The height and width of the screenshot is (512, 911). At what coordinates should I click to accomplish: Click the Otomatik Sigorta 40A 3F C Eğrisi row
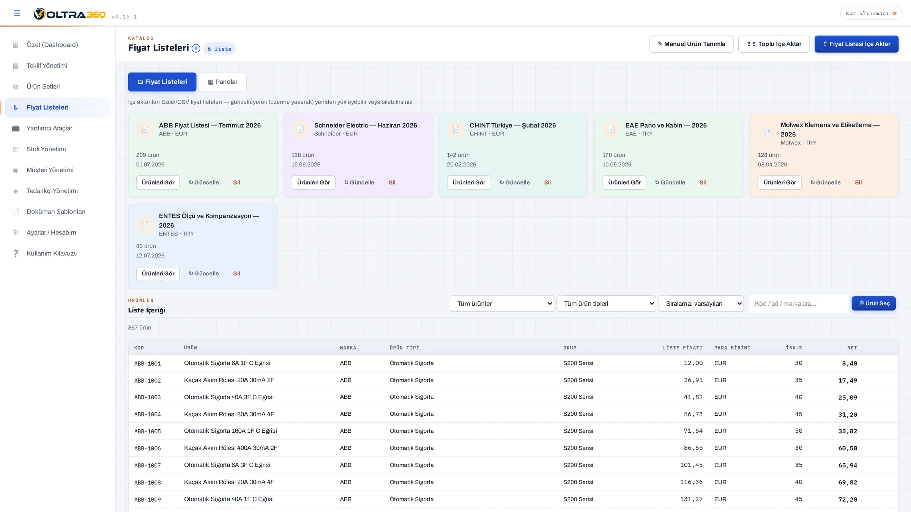[x=513, y=397]
